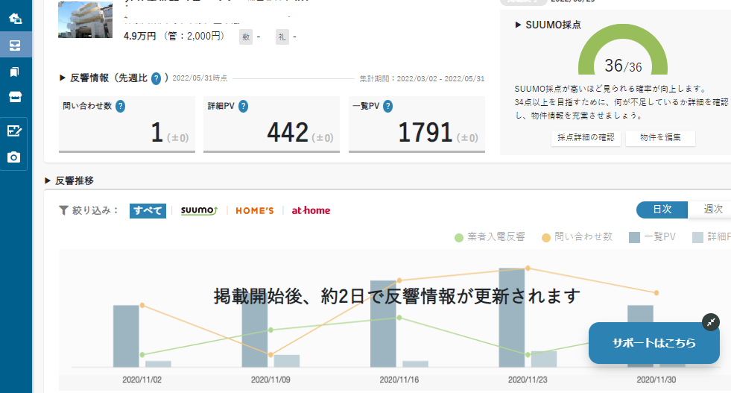Open the camera icon in the sidebar

14,157
